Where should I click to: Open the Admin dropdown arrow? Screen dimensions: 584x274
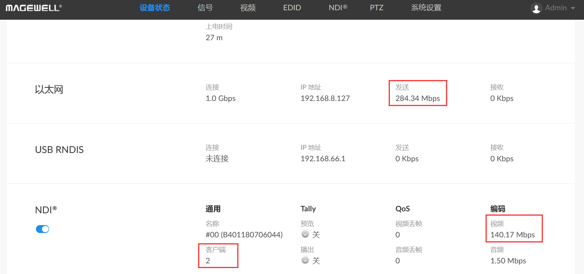click(x=573, y=8)
